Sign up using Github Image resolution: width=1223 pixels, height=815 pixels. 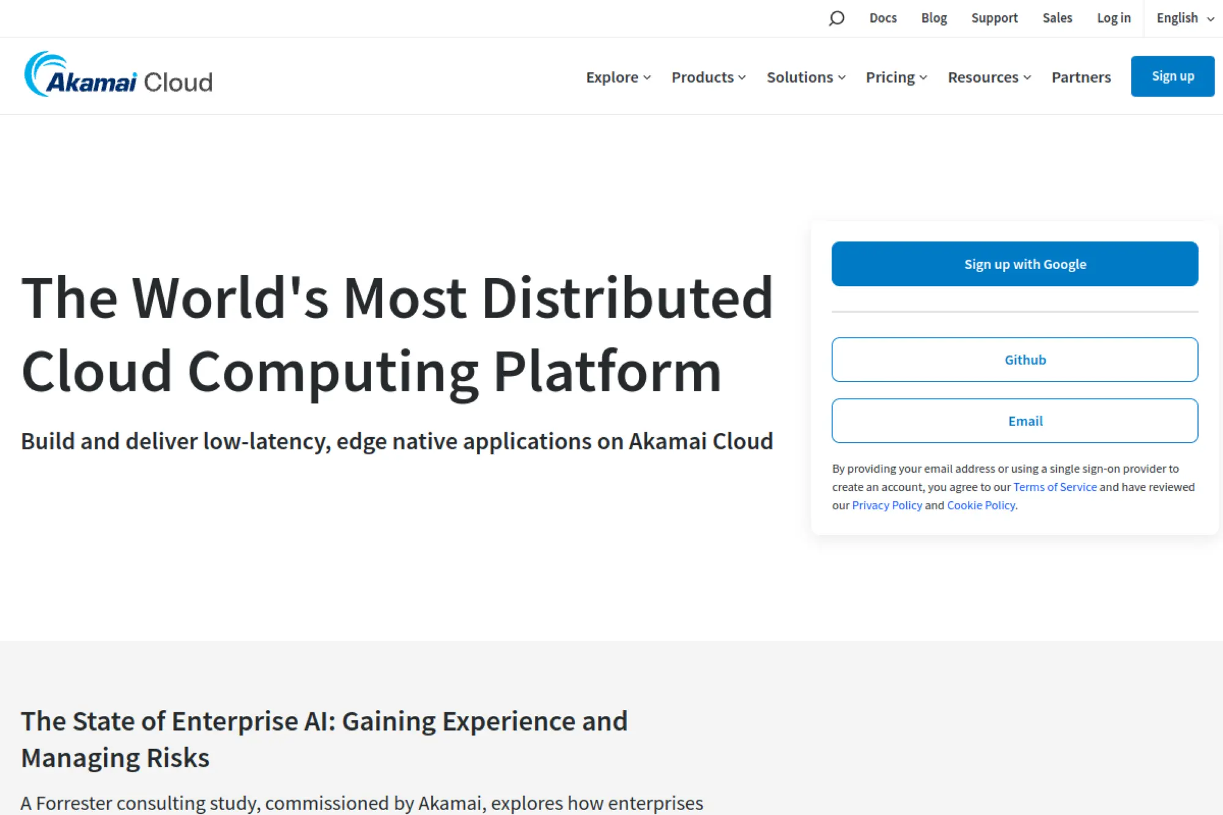coord(1014,360)
